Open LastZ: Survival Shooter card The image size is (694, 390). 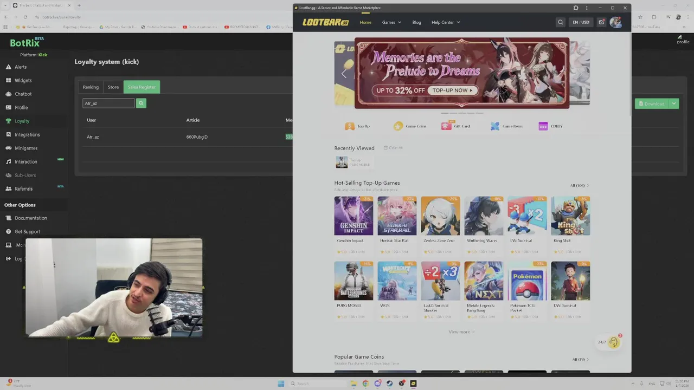pos(440,290)
